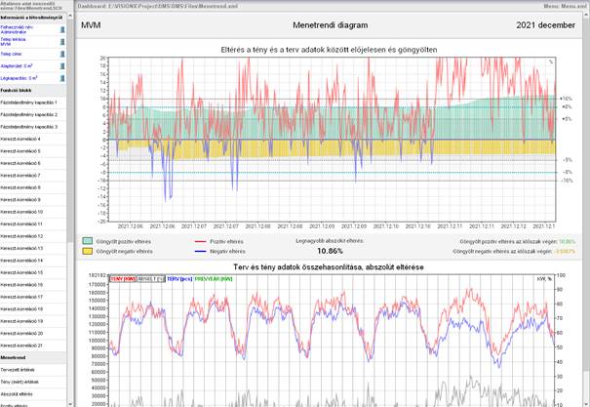Toggle the red TÉNY [KW] series label

tap(123, 279)
